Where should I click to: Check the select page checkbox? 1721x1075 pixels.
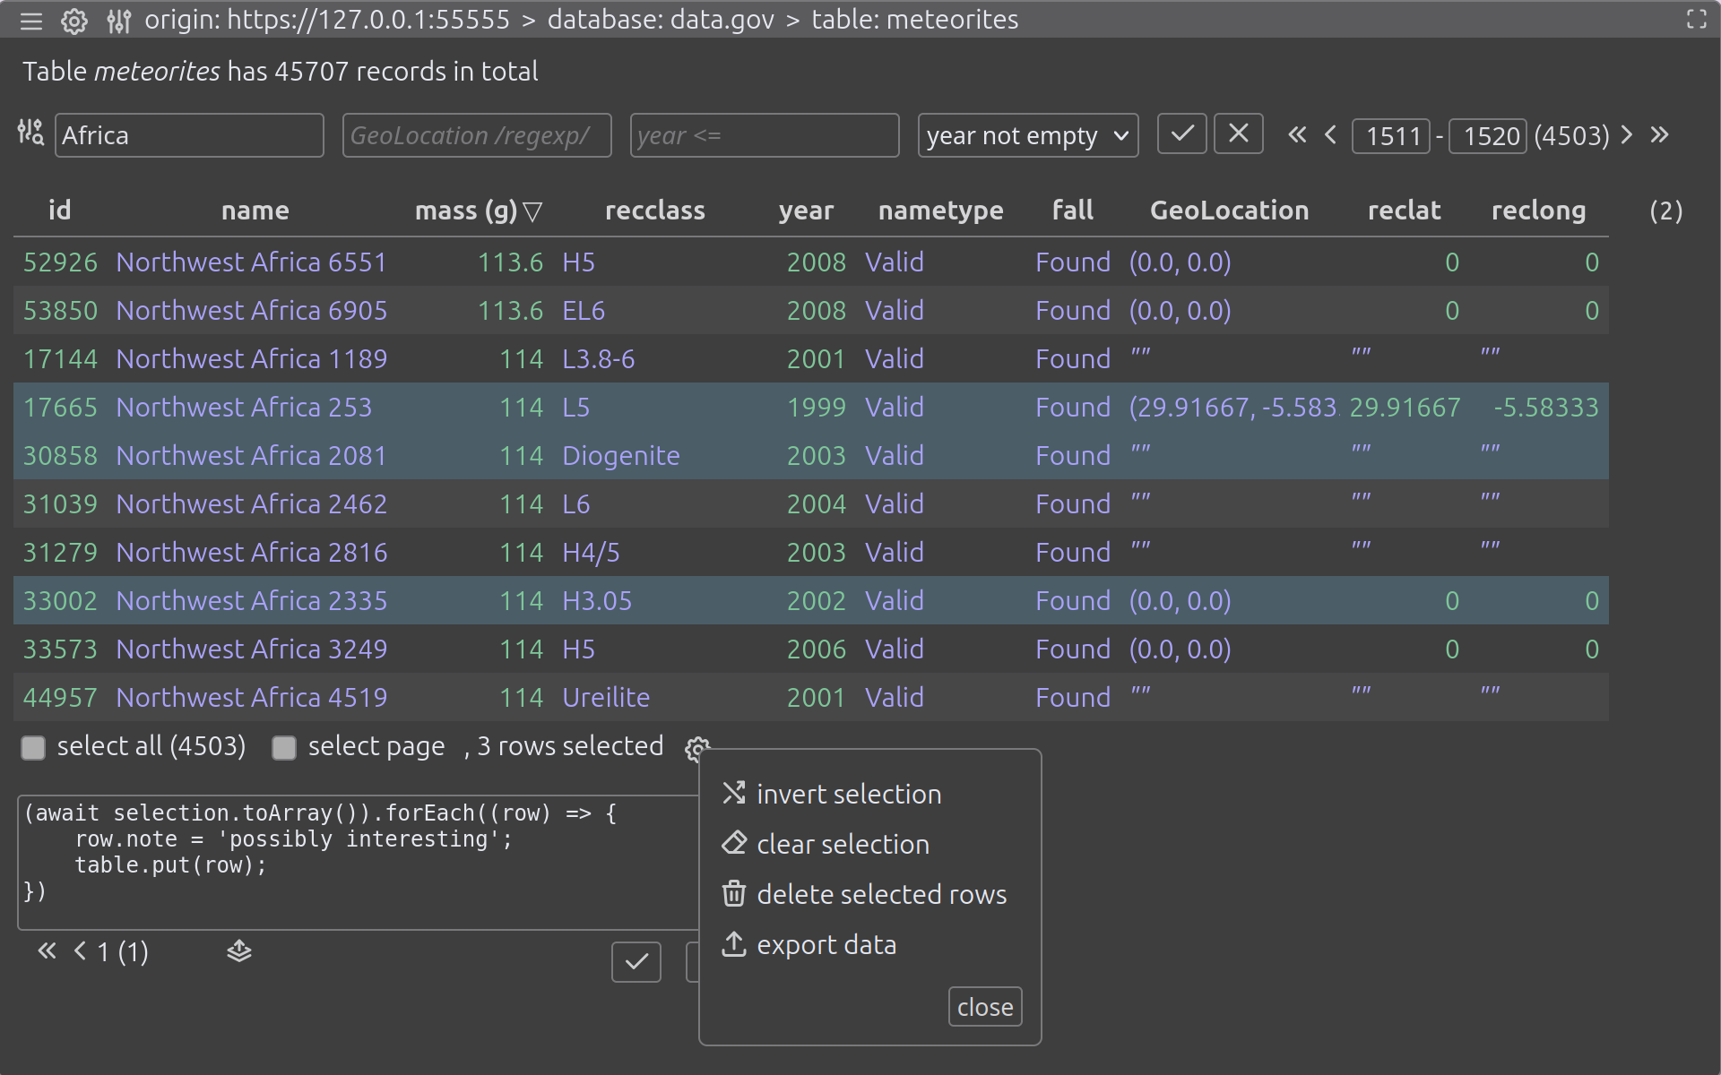(x=284, y=748)
